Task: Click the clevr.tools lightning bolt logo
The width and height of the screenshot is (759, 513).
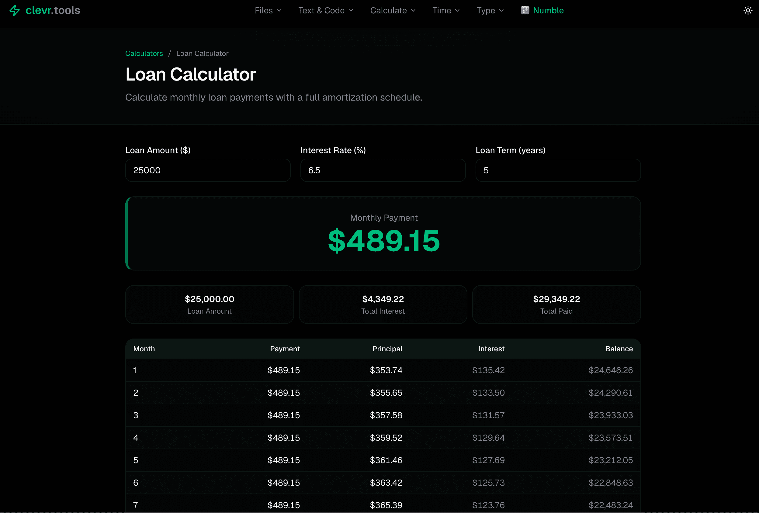Action: tap(15, 10)
